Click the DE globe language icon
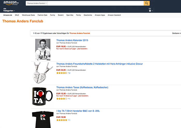 pyautogui.click(x=150, y=11)
